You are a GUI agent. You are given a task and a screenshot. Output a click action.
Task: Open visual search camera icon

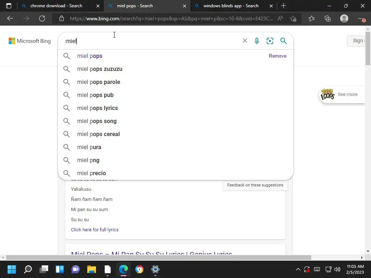[270, 41]
